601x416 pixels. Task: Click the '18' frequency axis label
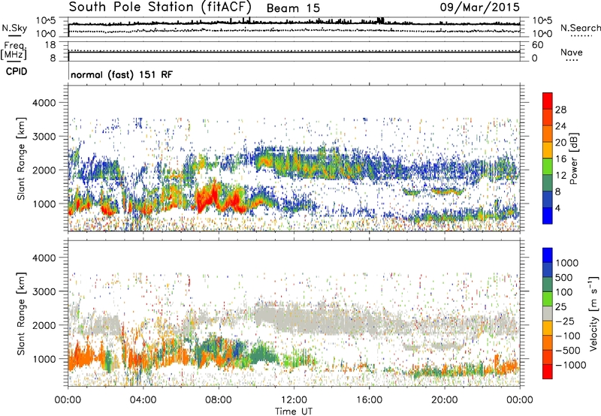pos(50,45)
